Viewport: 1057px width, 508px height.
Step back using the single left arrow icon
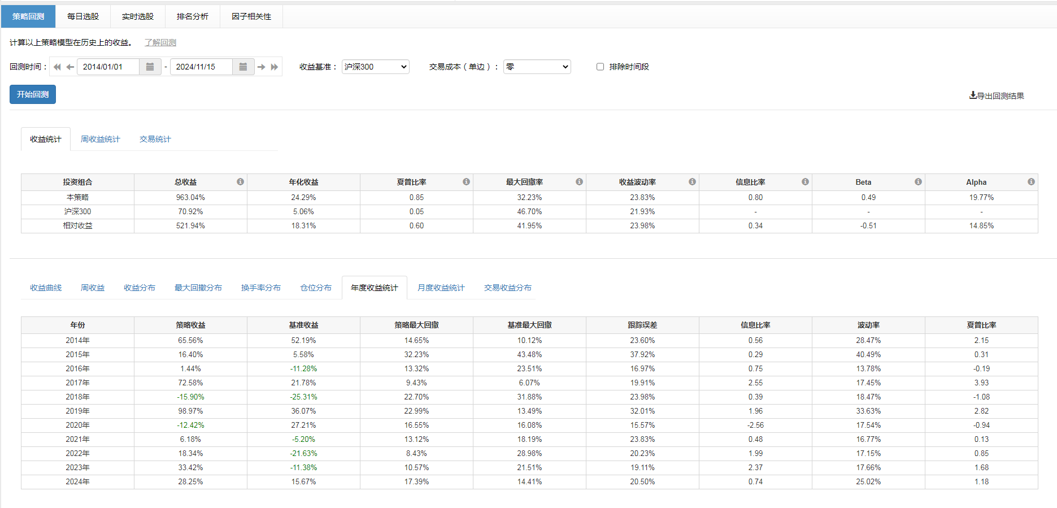tap(70, 67)
